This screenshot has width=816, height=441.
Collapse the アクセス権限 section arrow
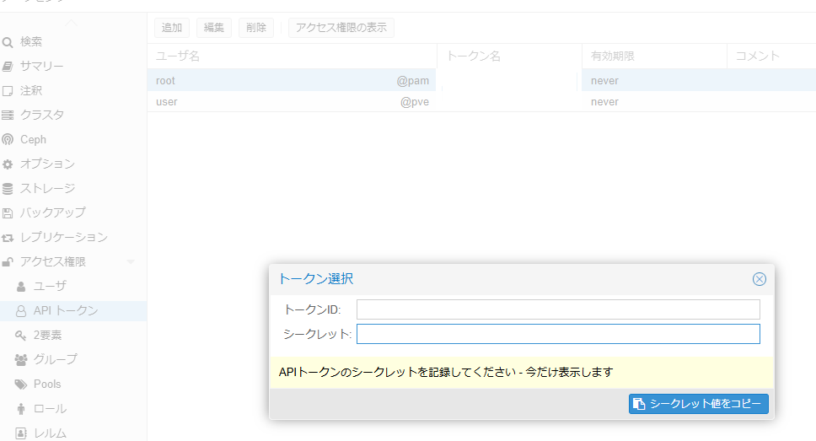(x=131, y=262)
